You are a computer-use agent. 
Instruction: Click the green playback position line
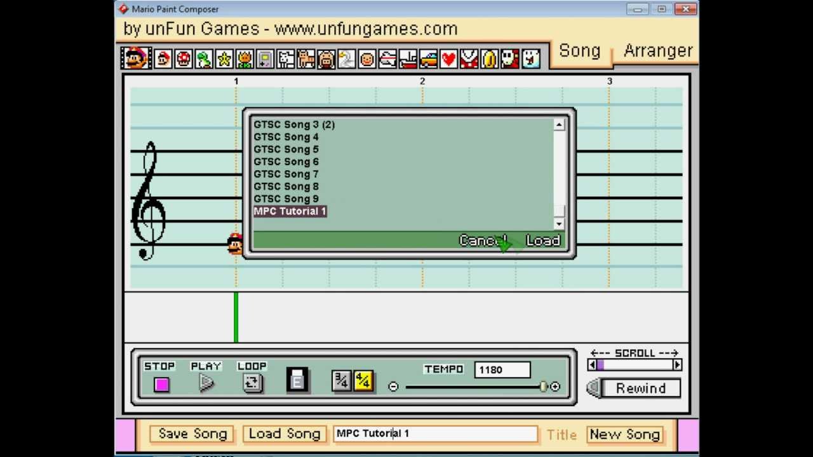(x=236, y=317)
